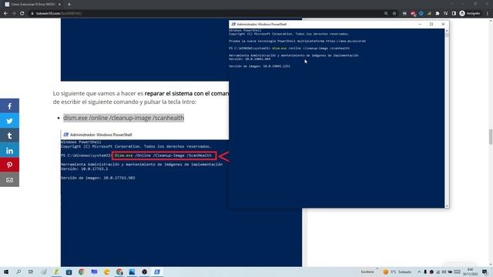Screen dimensions: 493x277
Task: Open the red extension icon in toolbar
Action: point(413,14)
